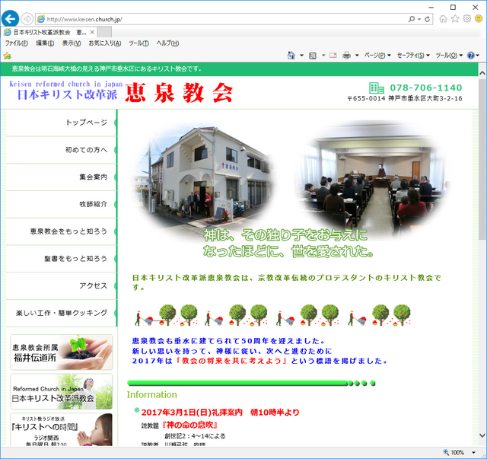Click add-to-favorites-bar star icon
The image size is (487, 459).
pyautogui.click(x=8, y=56)
